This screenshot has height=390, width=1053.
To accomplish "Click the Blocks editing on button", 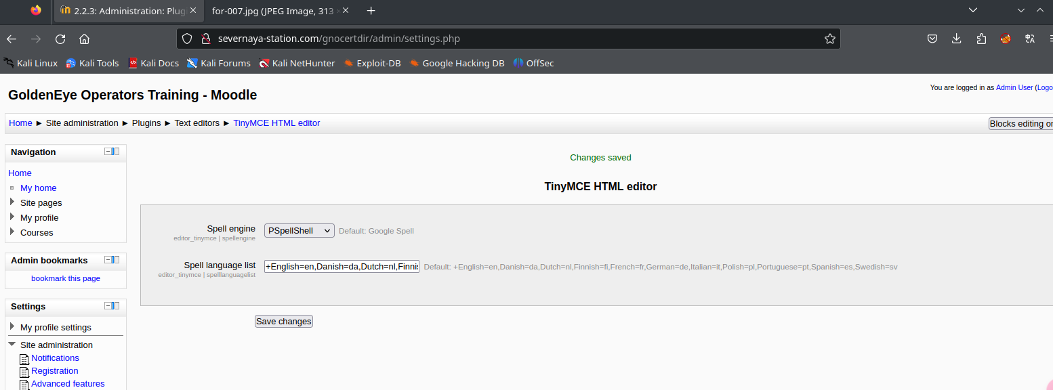I will point(1020,123).
